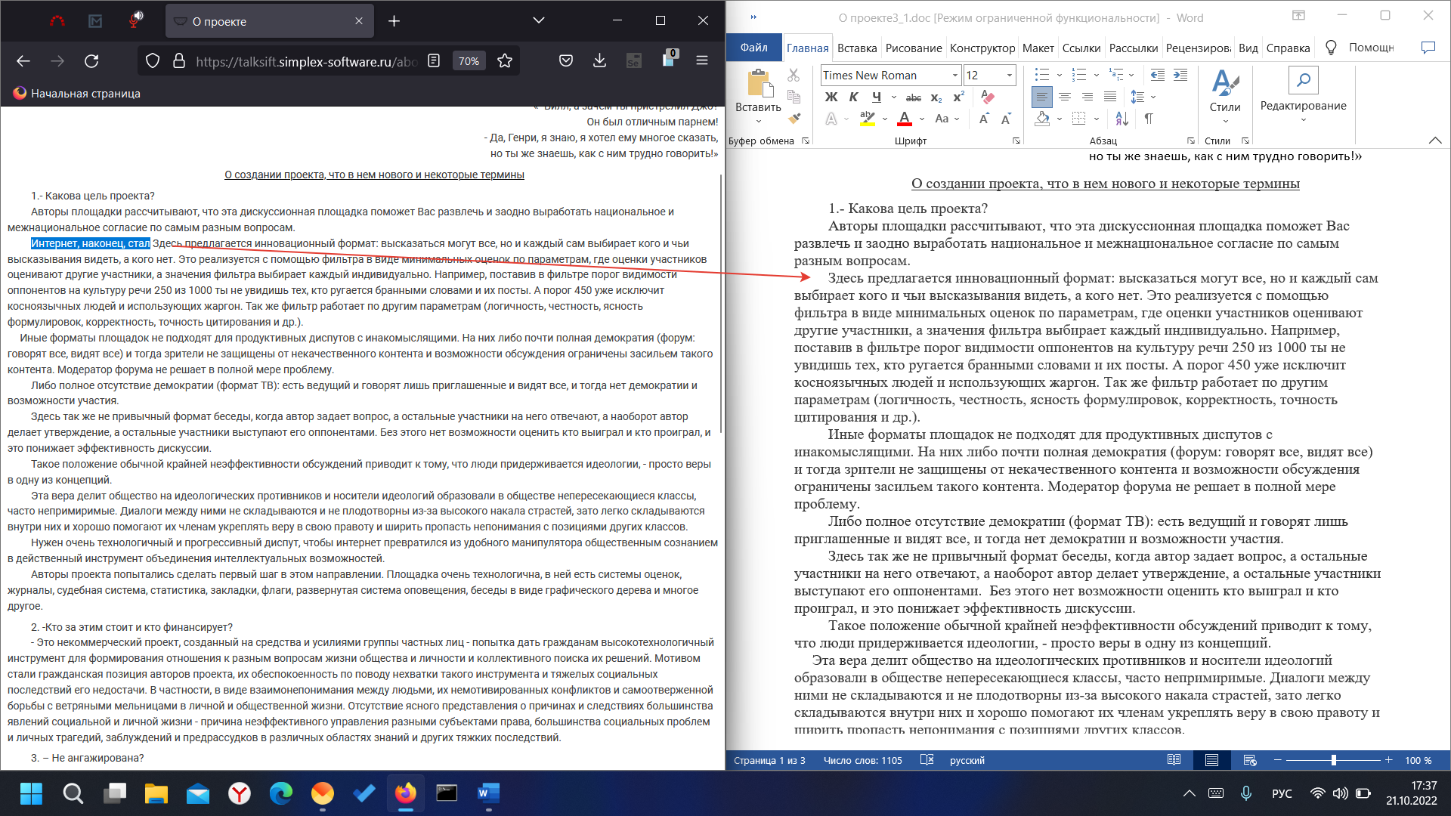Collapse the Word ribbon
Screen dimensions: 1451x816
click(1434, 141)
